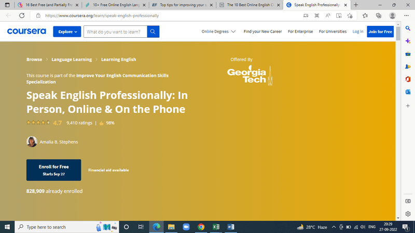415x233 pixels.
Task: Open Immersive Reader icon in the address bar
Action: point(339,16)
